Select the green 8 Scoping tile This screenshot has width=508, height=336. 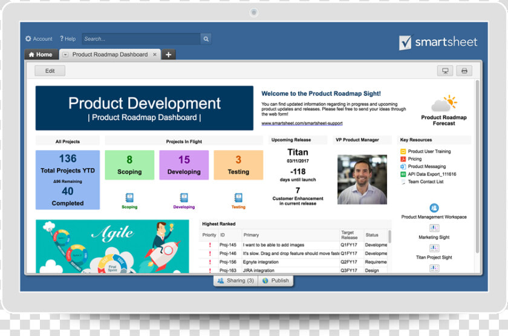pyautogui.click(x=129, y=165)
